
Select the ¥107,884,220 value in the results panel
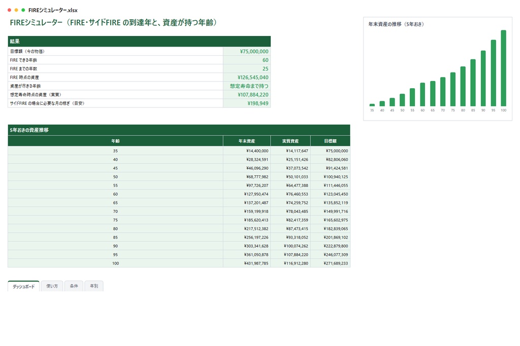point(247,94)
